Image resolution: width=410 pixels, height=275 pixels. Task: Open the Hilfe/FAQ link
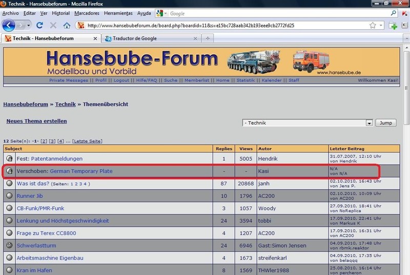coord(147,80)
